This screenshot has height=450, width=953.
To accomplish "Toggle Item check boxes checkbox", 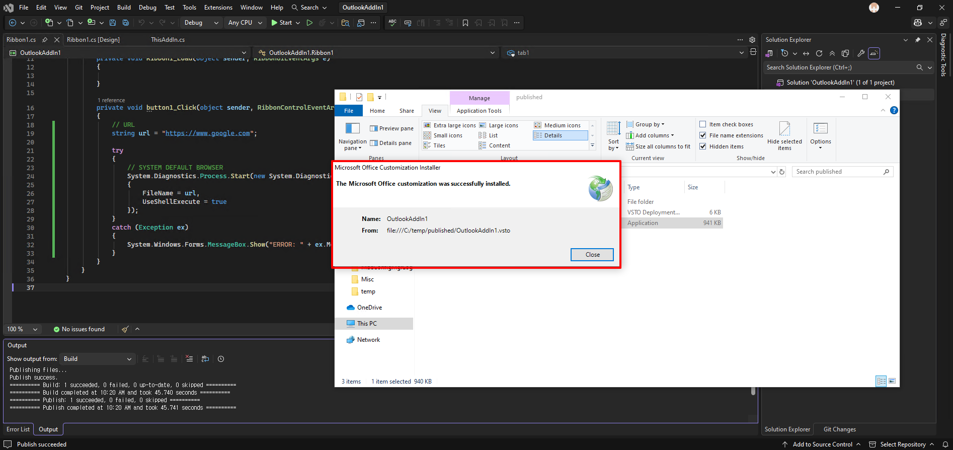I will point(703,124).
